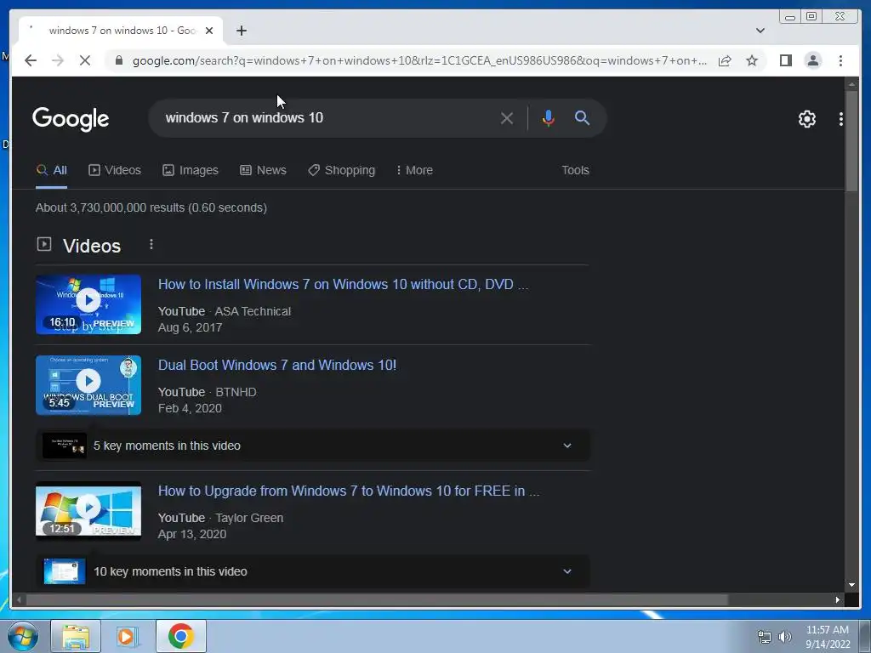Screen dimensions: 871x653
Task: Open a new tab with plus button
Action: coord(241,31)
